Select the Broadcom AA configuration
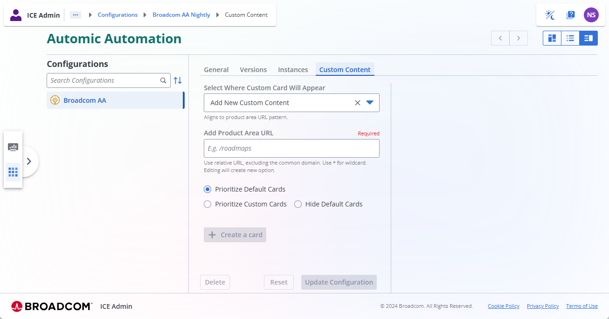This screenshot has height=319, width=609. pyautogui.click(x=116, y=100)
